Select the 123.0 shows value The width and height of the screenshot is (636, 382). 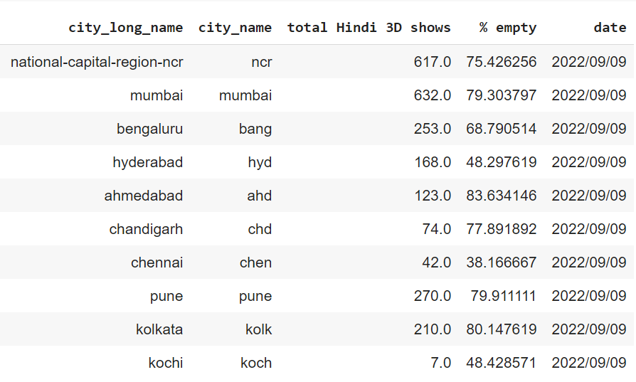pyautogui.click(x=433, y=196)
